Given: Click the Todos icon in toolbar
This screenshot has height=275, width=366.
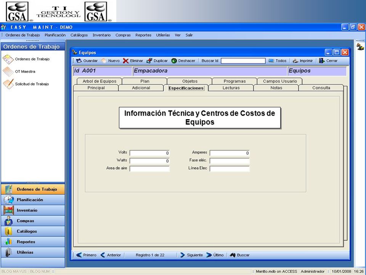Looking at the screenshot, I should [x=271, y=61].
